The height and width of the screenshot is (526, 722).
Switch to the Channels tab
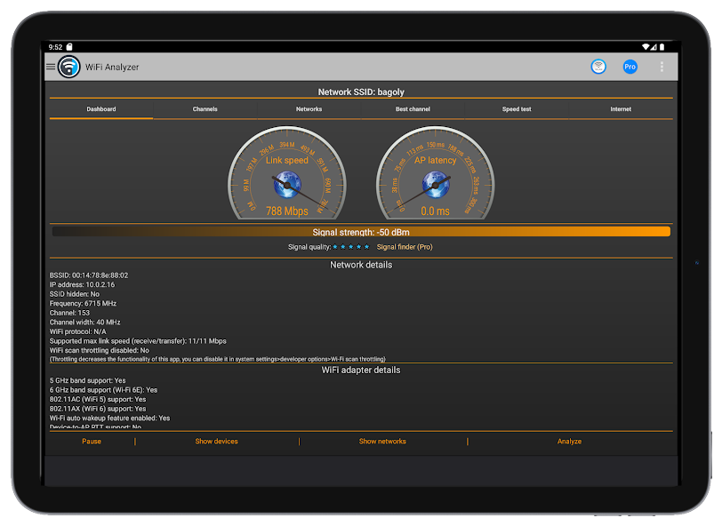pyautogui.click(x=205, y=109)
